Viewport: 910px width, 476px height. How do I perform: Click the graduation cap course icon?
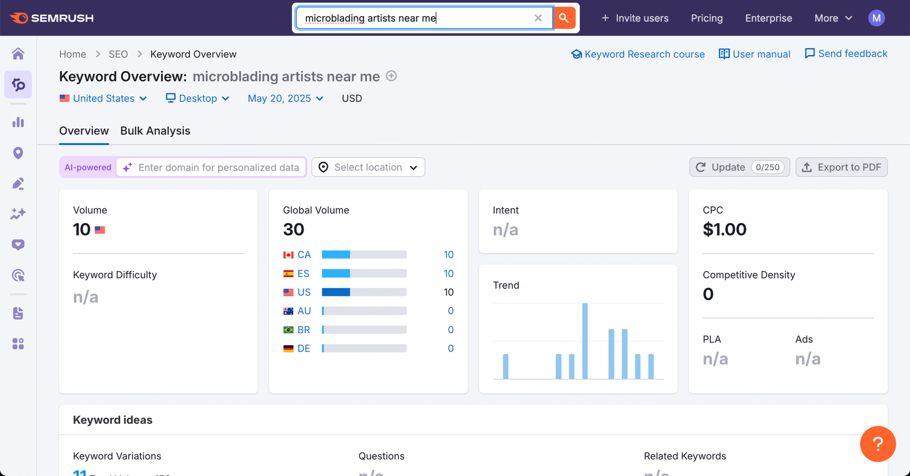pos(577,54)
